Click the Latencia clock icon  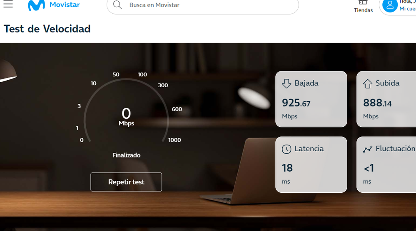pos(286,149)
